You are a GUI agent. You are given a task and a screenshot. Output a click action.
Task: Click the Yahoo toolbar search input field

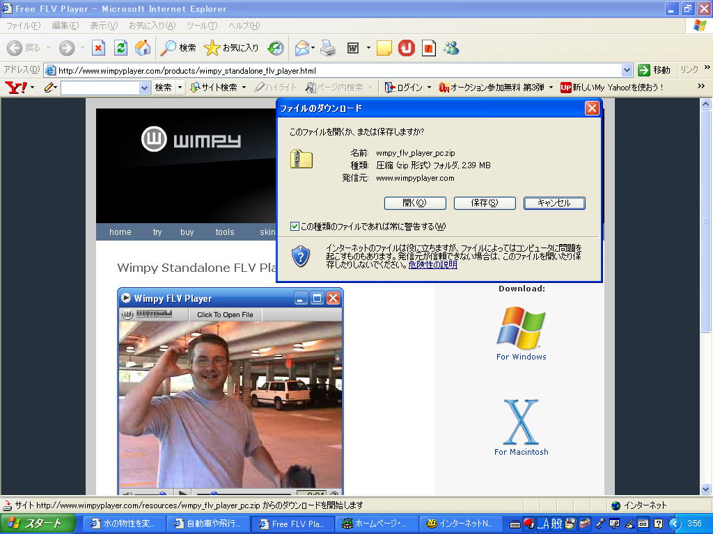pos(100,87)
